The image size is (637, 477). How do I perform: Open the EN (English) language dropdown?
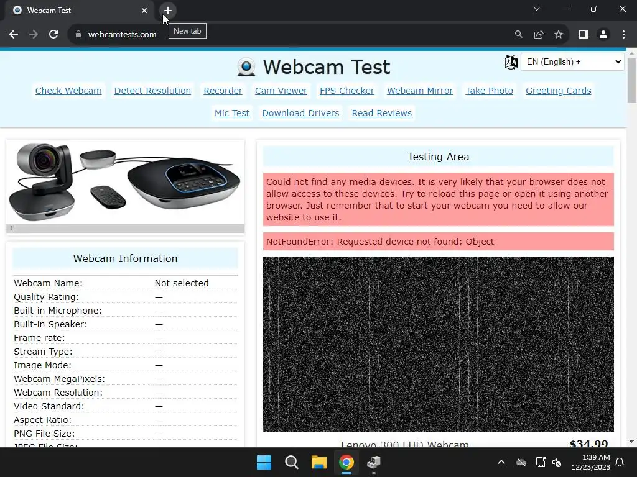(x=572, y=62)
